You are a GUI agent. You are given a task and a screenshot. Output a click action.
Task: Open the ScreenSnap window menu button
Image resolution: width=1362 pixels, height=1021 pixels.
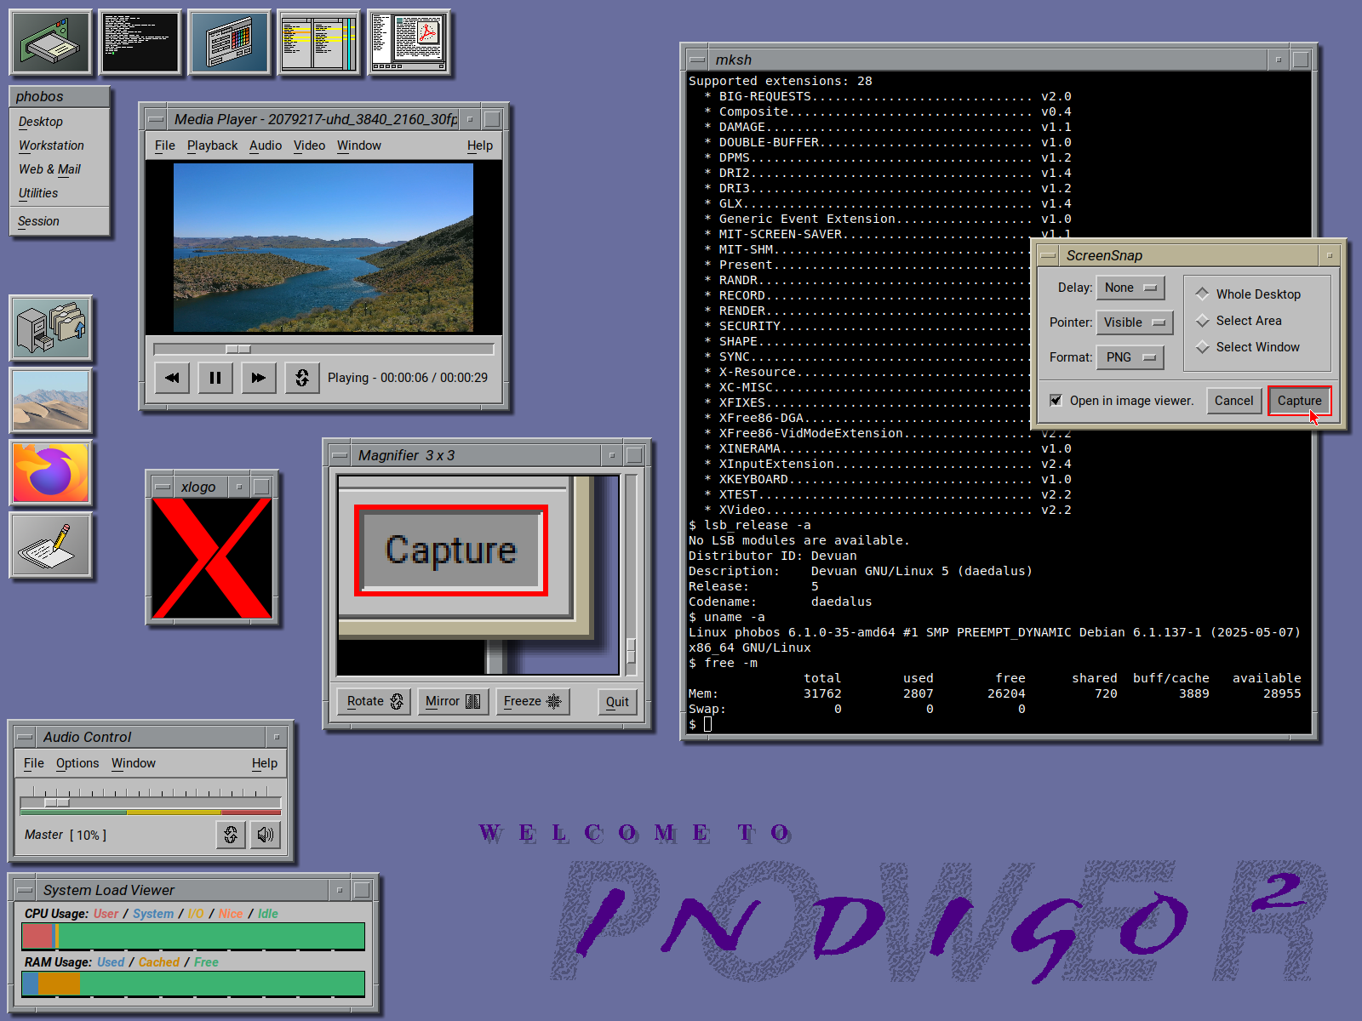1049,255
